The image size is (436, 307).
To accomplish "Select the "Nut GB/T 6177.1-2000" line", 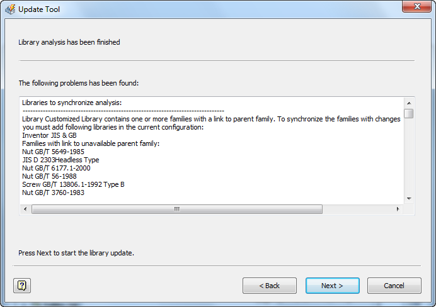I will pyautogui.click(x=57, y=168).
